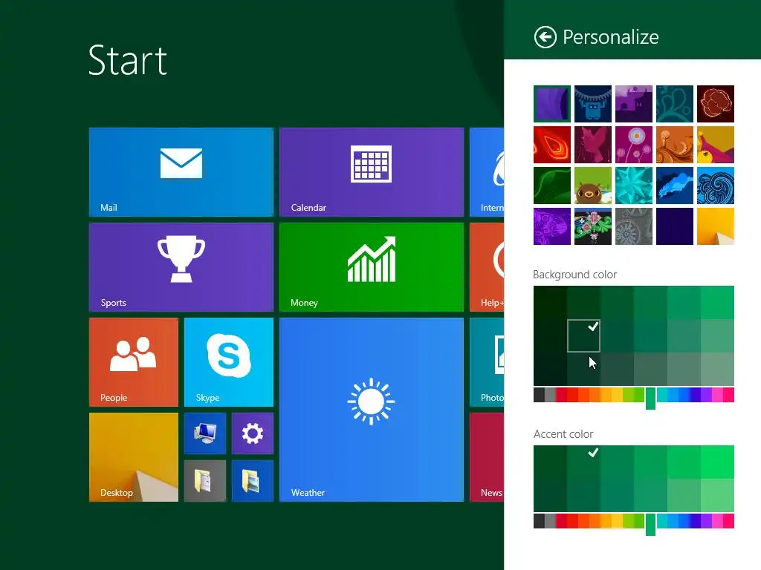Choose the brown creature on green thumbnail
The height and width of the screenshot is (570, 761).
[592, 186]
